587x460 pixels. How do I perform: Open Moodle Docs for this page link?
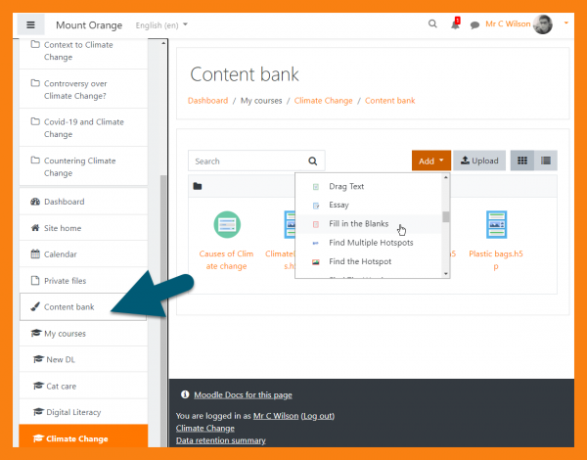[241, 394]
